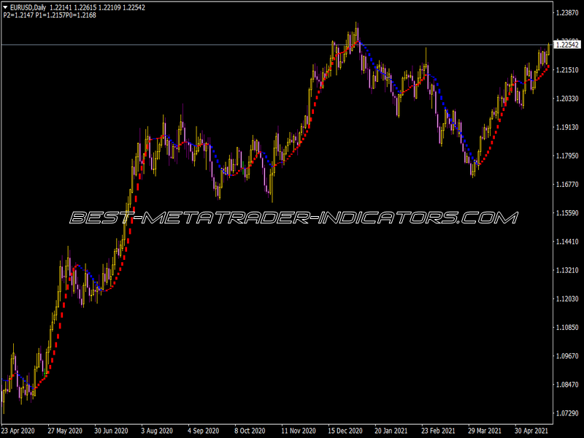Click the 29 Mar 2021 date label
The height and width of the screenshot is (438, 584).
coord(485,431)
